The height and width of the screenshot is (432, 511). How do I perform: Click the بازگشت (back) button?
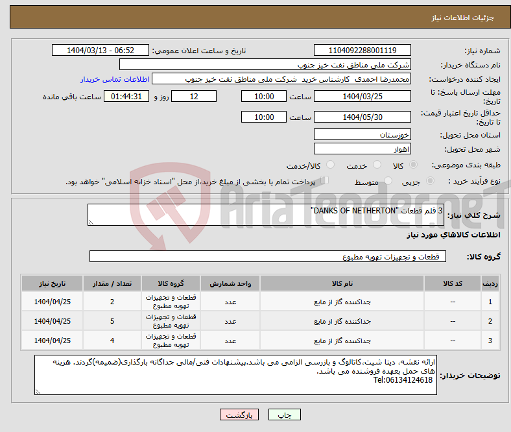click(x=239, y=414)
